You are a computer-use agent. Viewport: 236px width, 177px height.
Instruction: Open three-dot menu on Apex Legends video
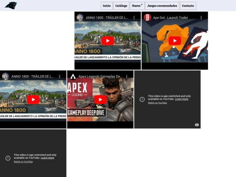(127, 76)
